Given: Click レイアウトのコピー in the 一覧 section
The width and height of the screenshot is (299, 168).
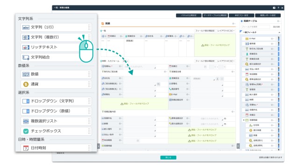Looking at the screenshot, I should point(226,31).
